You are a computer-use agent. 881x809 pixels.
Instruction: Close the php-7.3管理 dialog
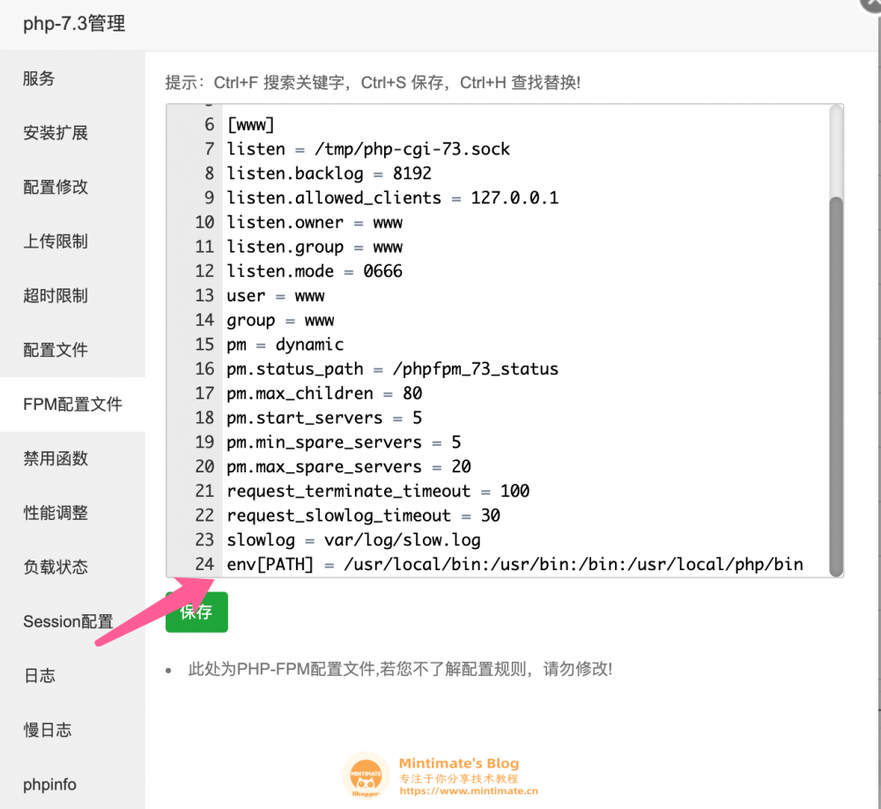coord(871,4)
